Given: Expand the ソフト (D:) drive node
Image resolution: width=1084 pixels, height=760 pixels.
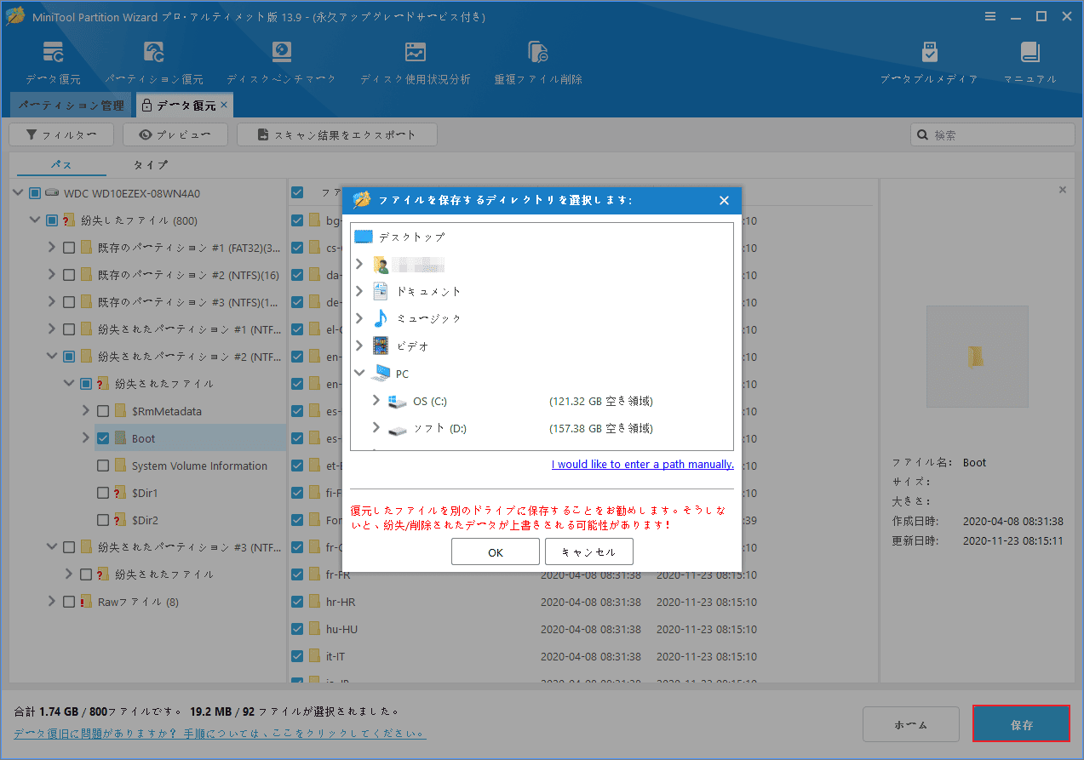Looking at the screenshot, I should [376, 428].
